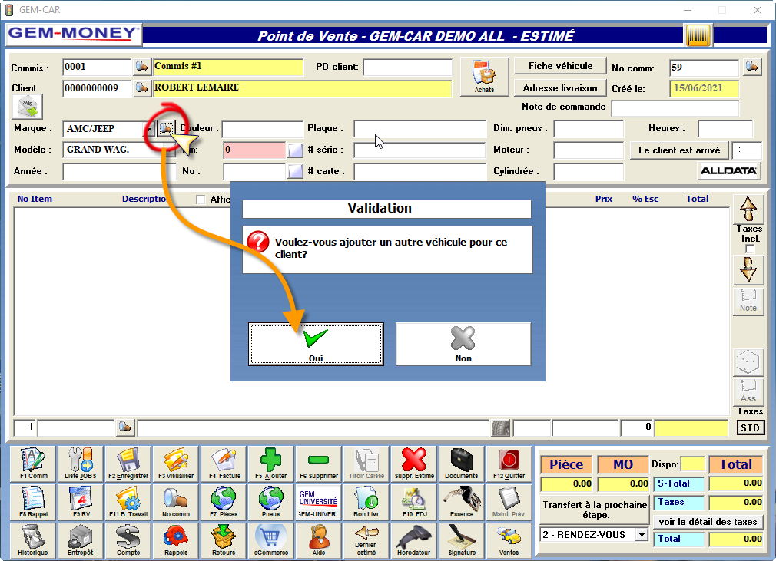This screenshot has width=776, height=561.
Task: Click the Dim. pneus field
Action: click(589, 128)
